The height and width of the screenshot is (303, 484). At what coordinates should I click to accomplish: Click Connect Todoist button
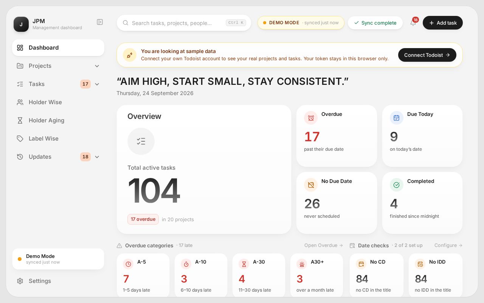[x=427, y=55]
